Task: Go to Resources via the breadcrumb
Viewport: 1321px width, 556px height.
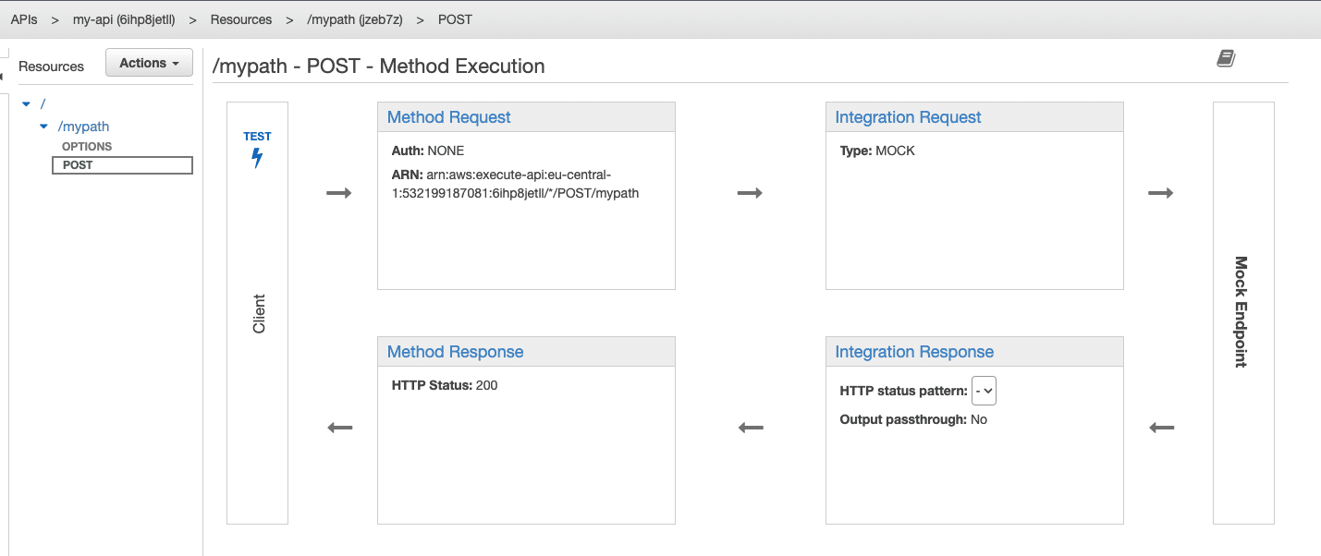Action: (x=240, y=18)
